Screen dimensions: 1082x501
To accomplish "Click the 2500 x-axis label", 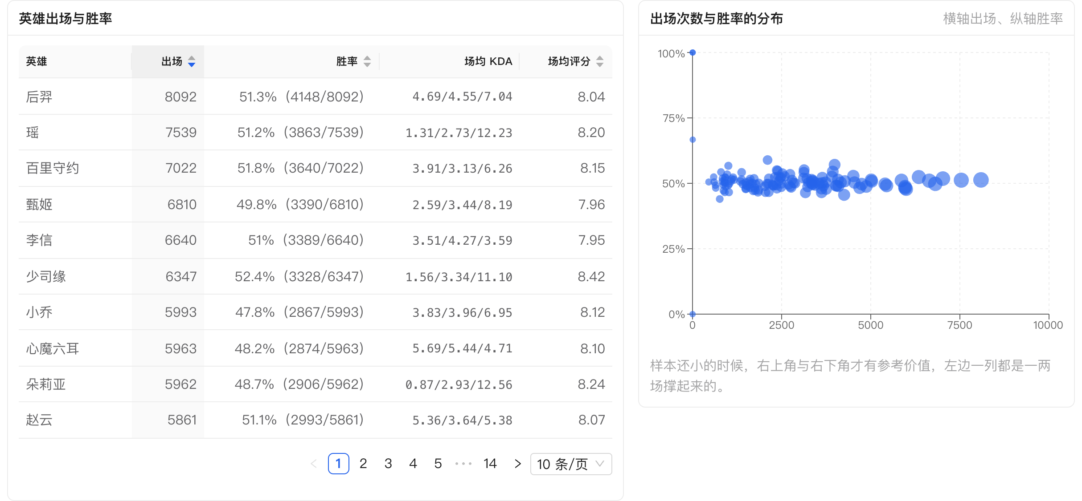I will [x=782, y=325].
